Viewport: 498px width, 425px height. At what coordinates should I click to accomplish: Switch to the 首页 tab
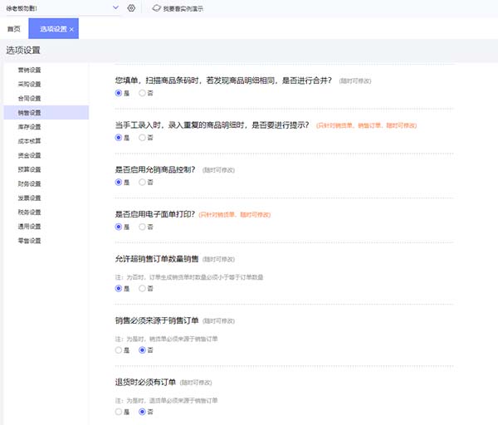tap(13, 29)
